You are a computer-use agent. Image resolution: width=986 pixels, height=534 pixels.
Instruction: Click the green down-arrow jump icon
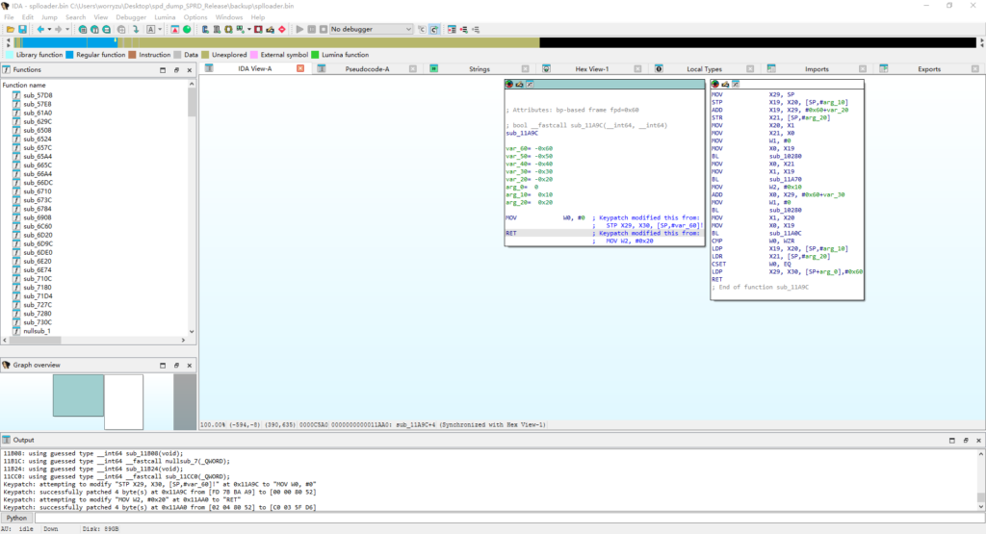135,30
